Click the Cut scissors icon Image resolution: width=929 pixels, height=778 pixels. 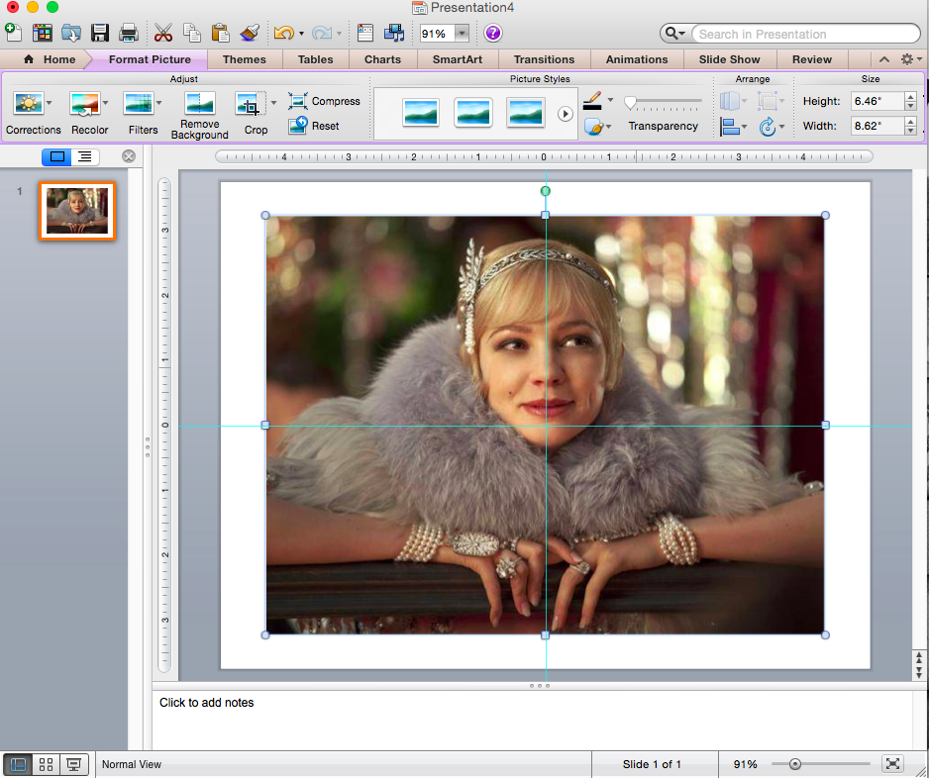(x=163, y=34)
